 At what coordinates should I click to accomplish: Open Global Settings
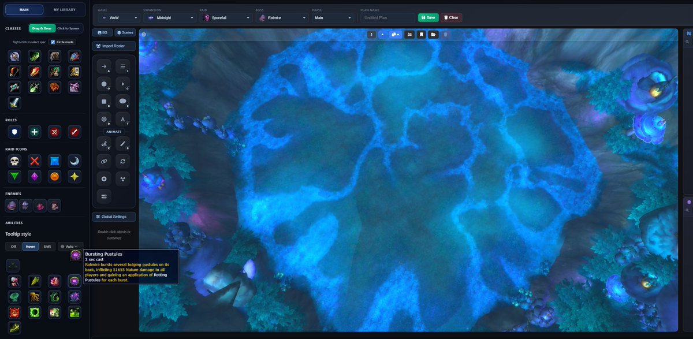(114, 217)
